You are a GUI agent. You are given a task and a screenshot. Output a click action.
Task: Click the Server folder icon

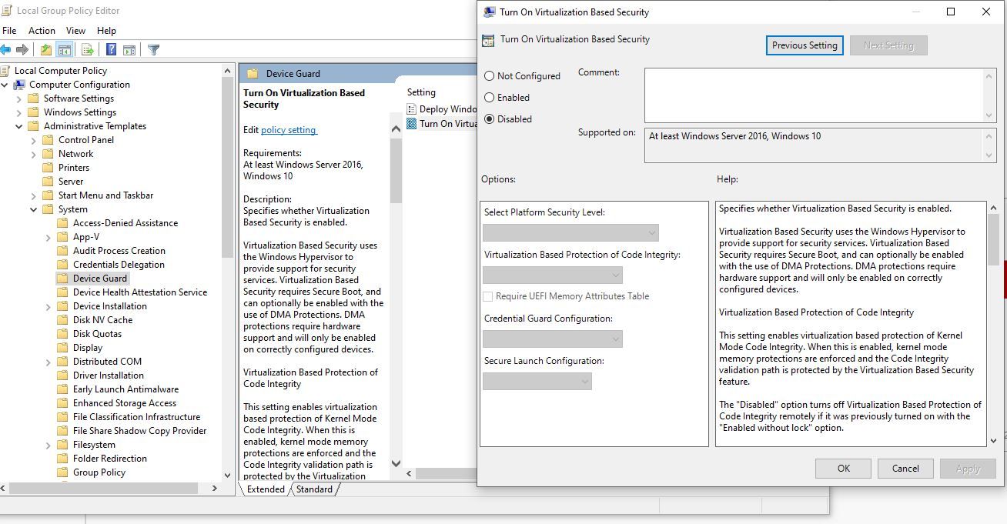(x=48, y=182)
